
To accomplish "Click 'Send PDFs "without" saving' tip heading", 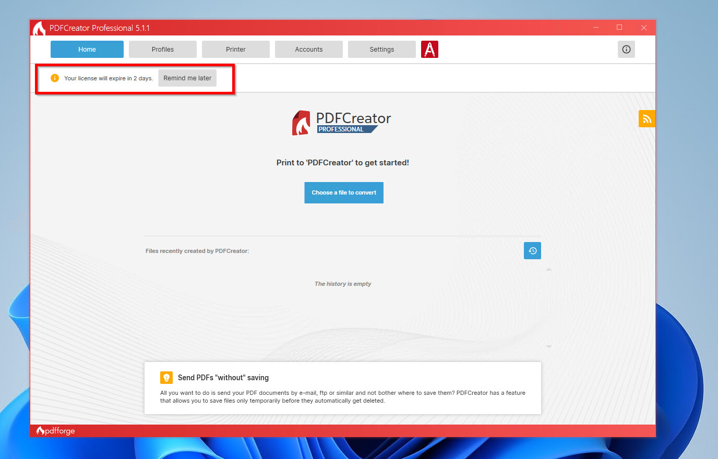I will tap(223, 378).
